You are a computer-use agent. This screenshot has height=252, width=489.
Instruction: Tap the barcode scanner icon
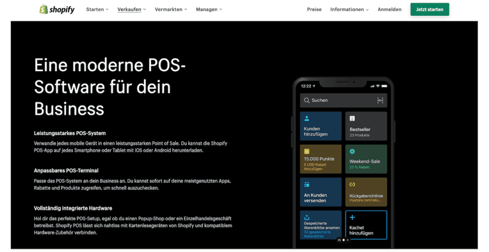click(x=380, y=100)
